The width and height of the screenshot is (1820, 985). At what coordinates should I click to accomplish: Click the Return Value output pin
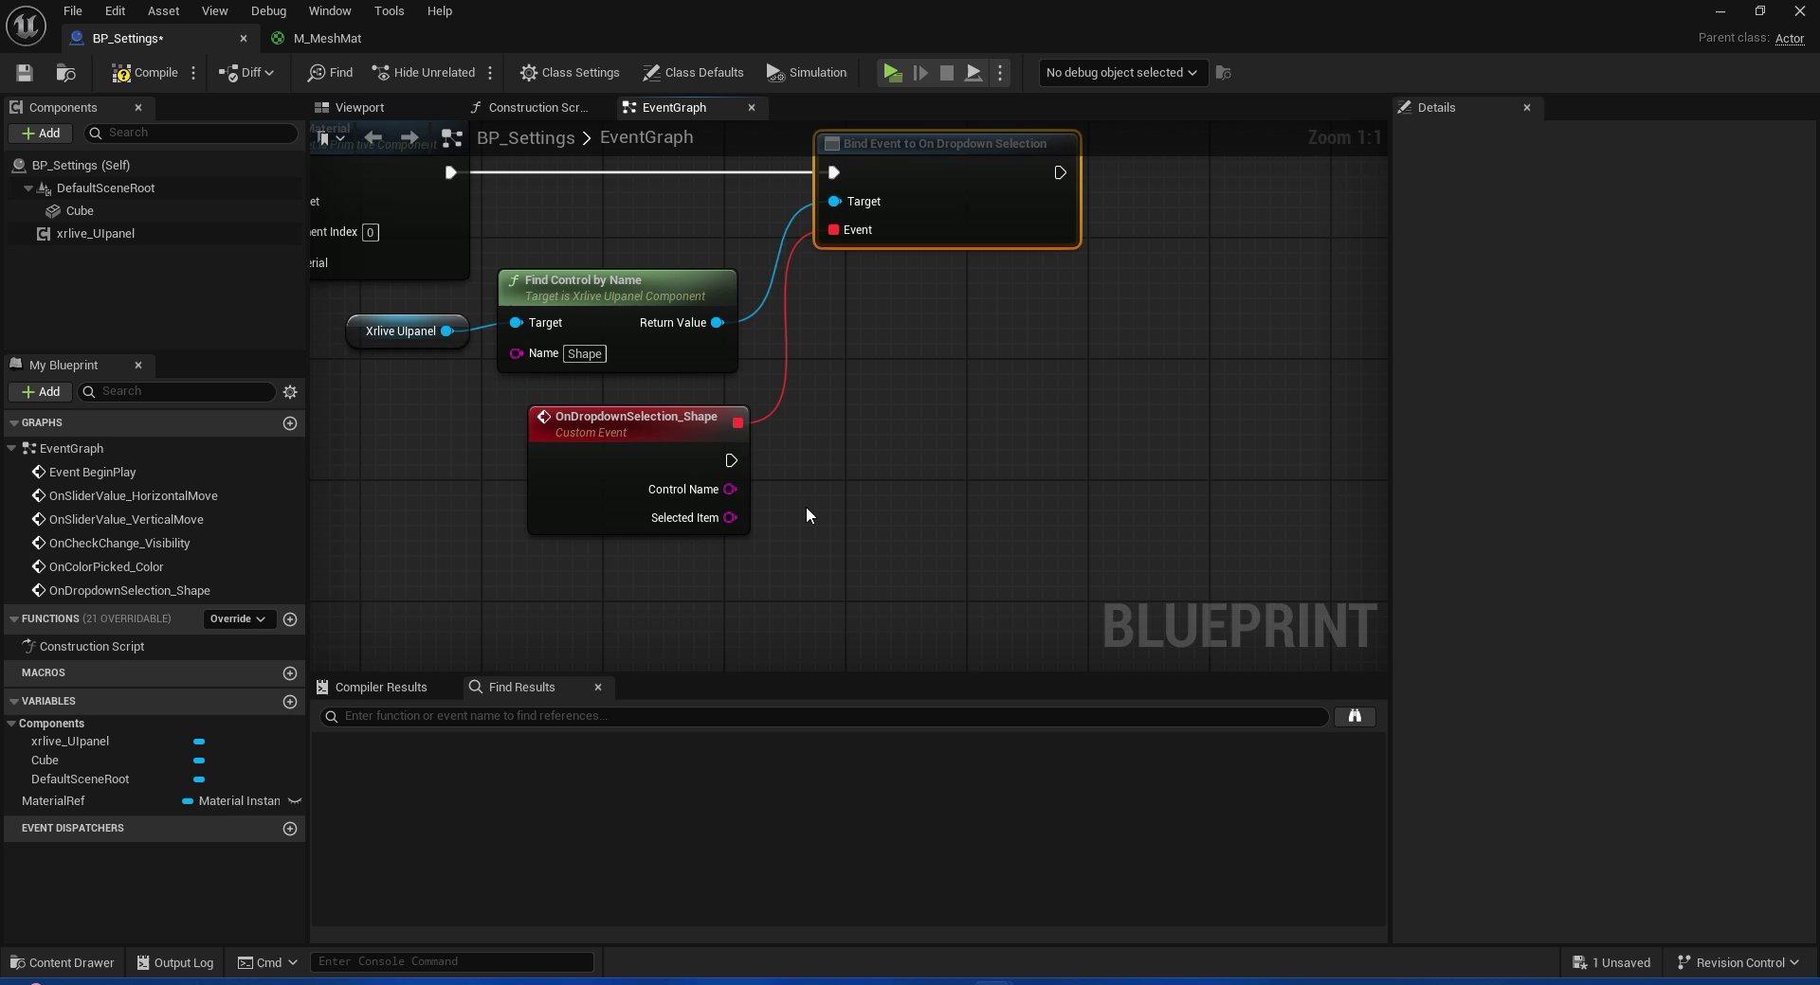point(718,323)
